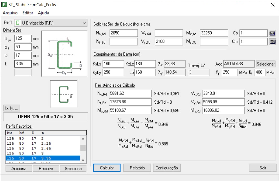Click Seleciona under favorite profiles
This screenshot has width=279, height=181.
tap(73, 169)
